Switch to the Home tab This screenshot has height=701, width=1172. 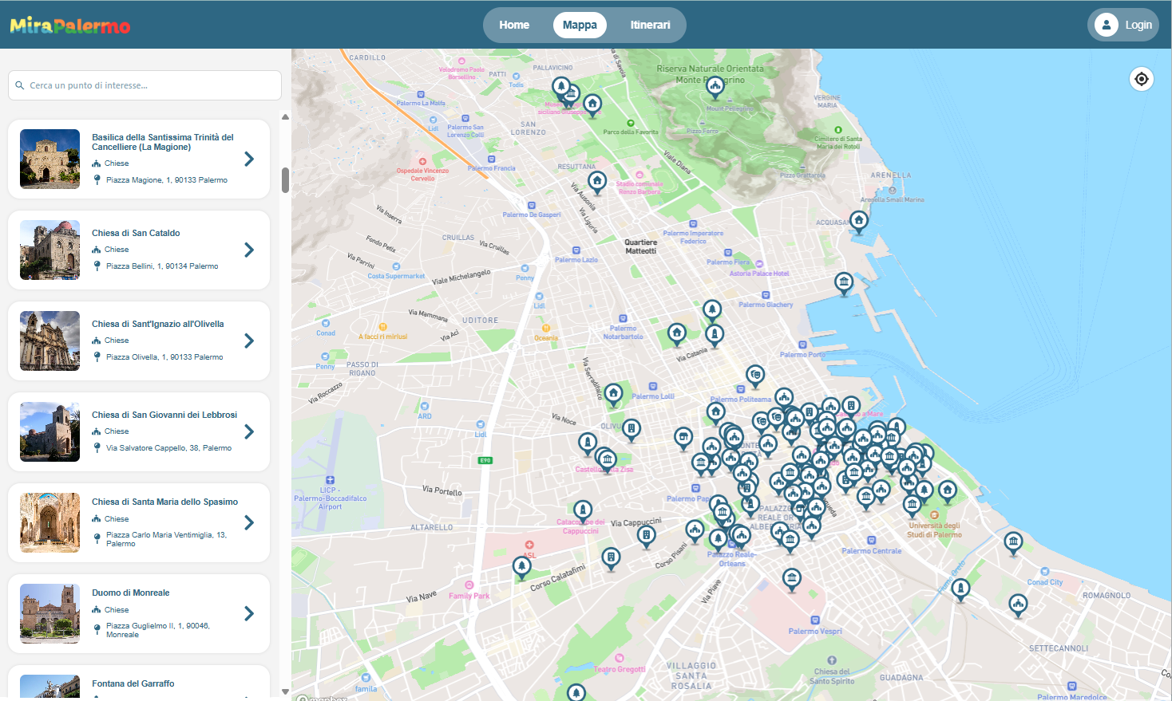514,25
